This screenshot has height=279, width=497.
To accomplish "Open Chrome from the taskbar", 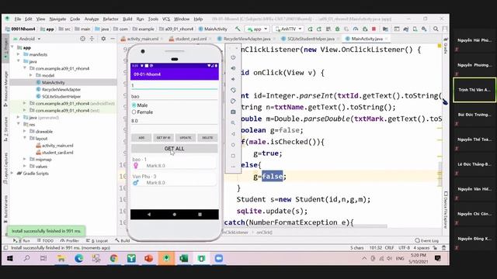I will (x=113, y=258).
